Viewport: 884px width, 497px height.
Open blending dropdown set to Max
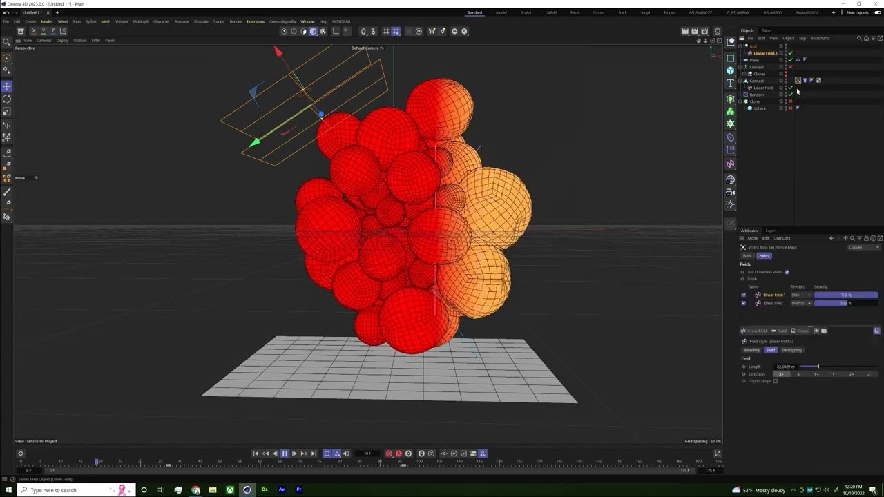pos(801,295)
